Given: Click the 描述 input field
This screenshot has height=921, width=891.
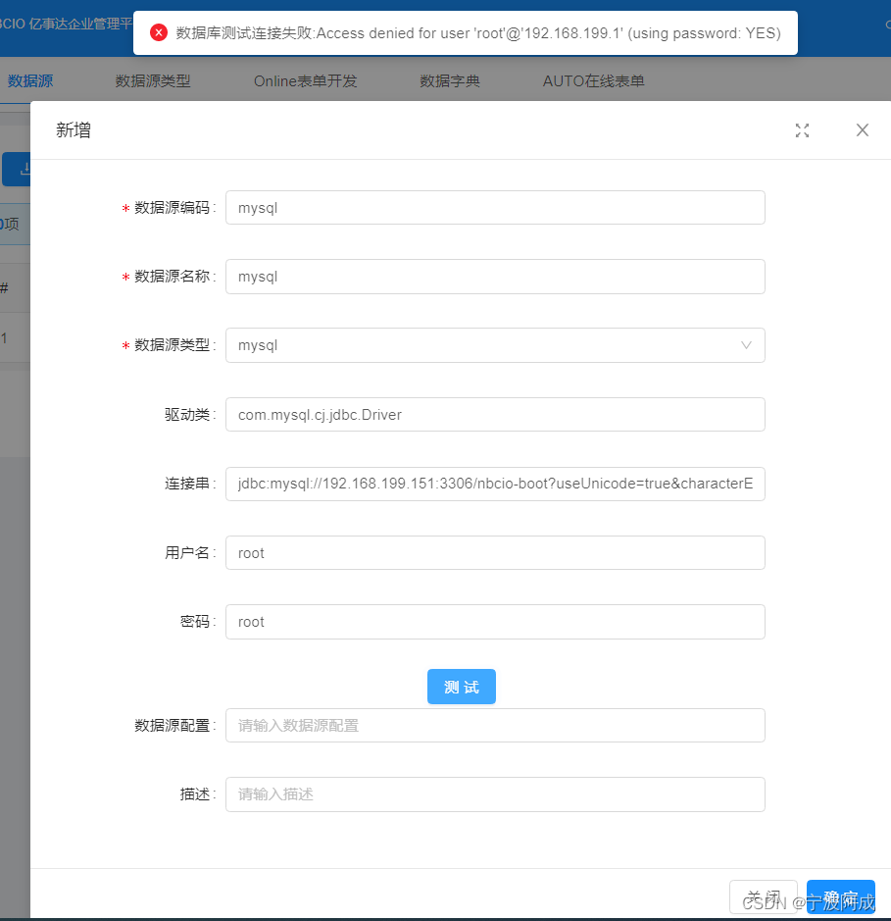Looking at the screenshot, I should tap(495, 794).
